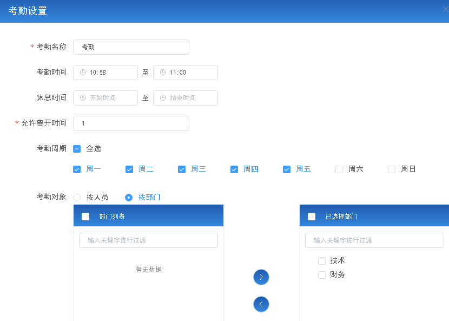Click the keyword filter box in 部门列表 panel
Viewport: 449px width, 321px height.
pyautogui.click(x=148, y=240)
